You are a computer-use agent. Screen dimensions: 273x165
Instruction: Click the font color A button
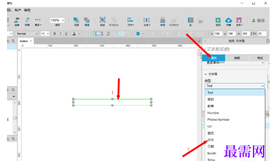(x=74, y=34)
